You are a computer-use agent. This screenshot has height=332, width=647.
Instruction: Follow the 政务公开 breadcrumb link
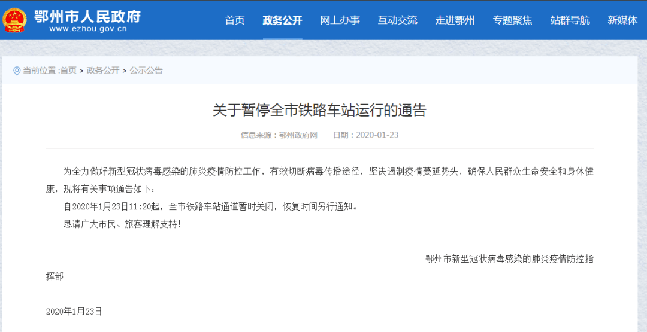(103, 71)
